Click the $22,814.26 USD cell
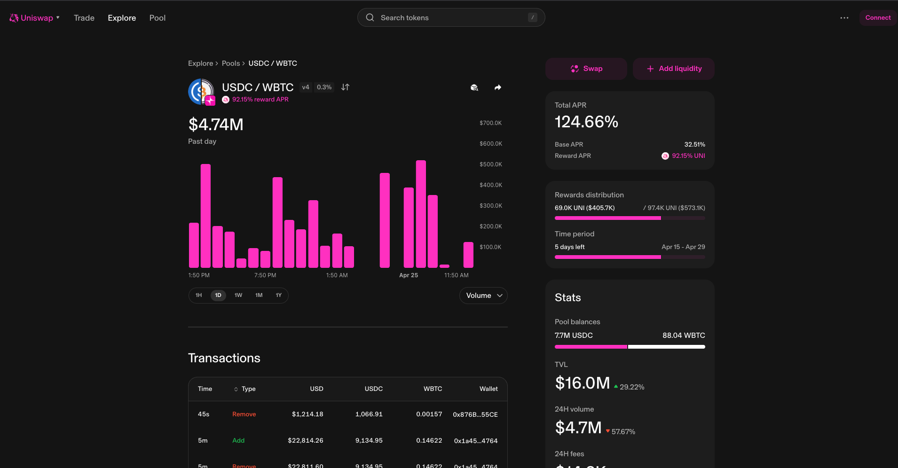This screenshot has width=898, height=468. [306, 440]
